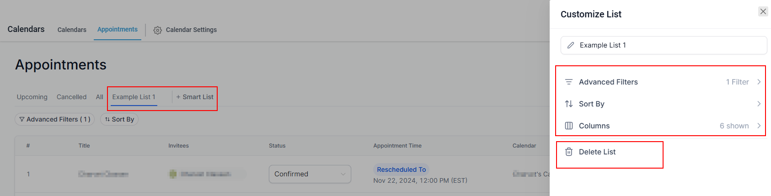Click the Columns layout icon
771x196 pixels.
(569, 126)
